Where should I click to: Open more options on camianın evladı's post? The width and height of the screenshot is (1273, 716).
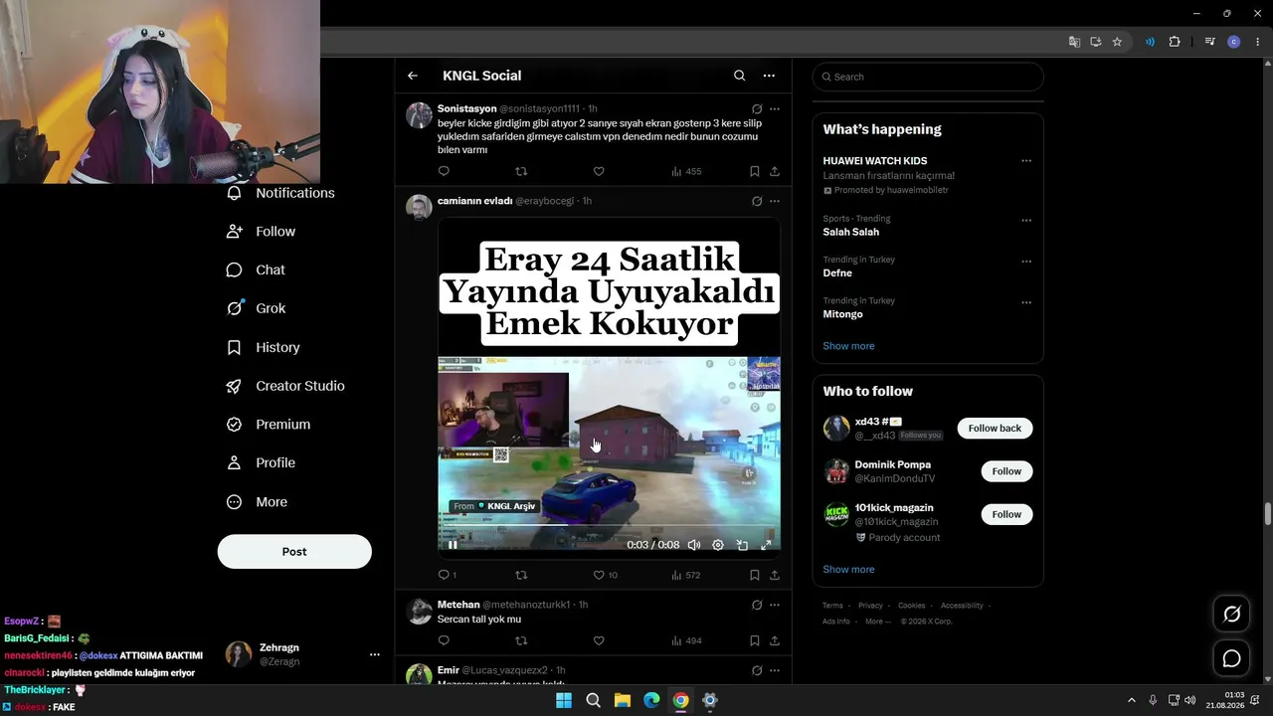click(x=775, y=201)
